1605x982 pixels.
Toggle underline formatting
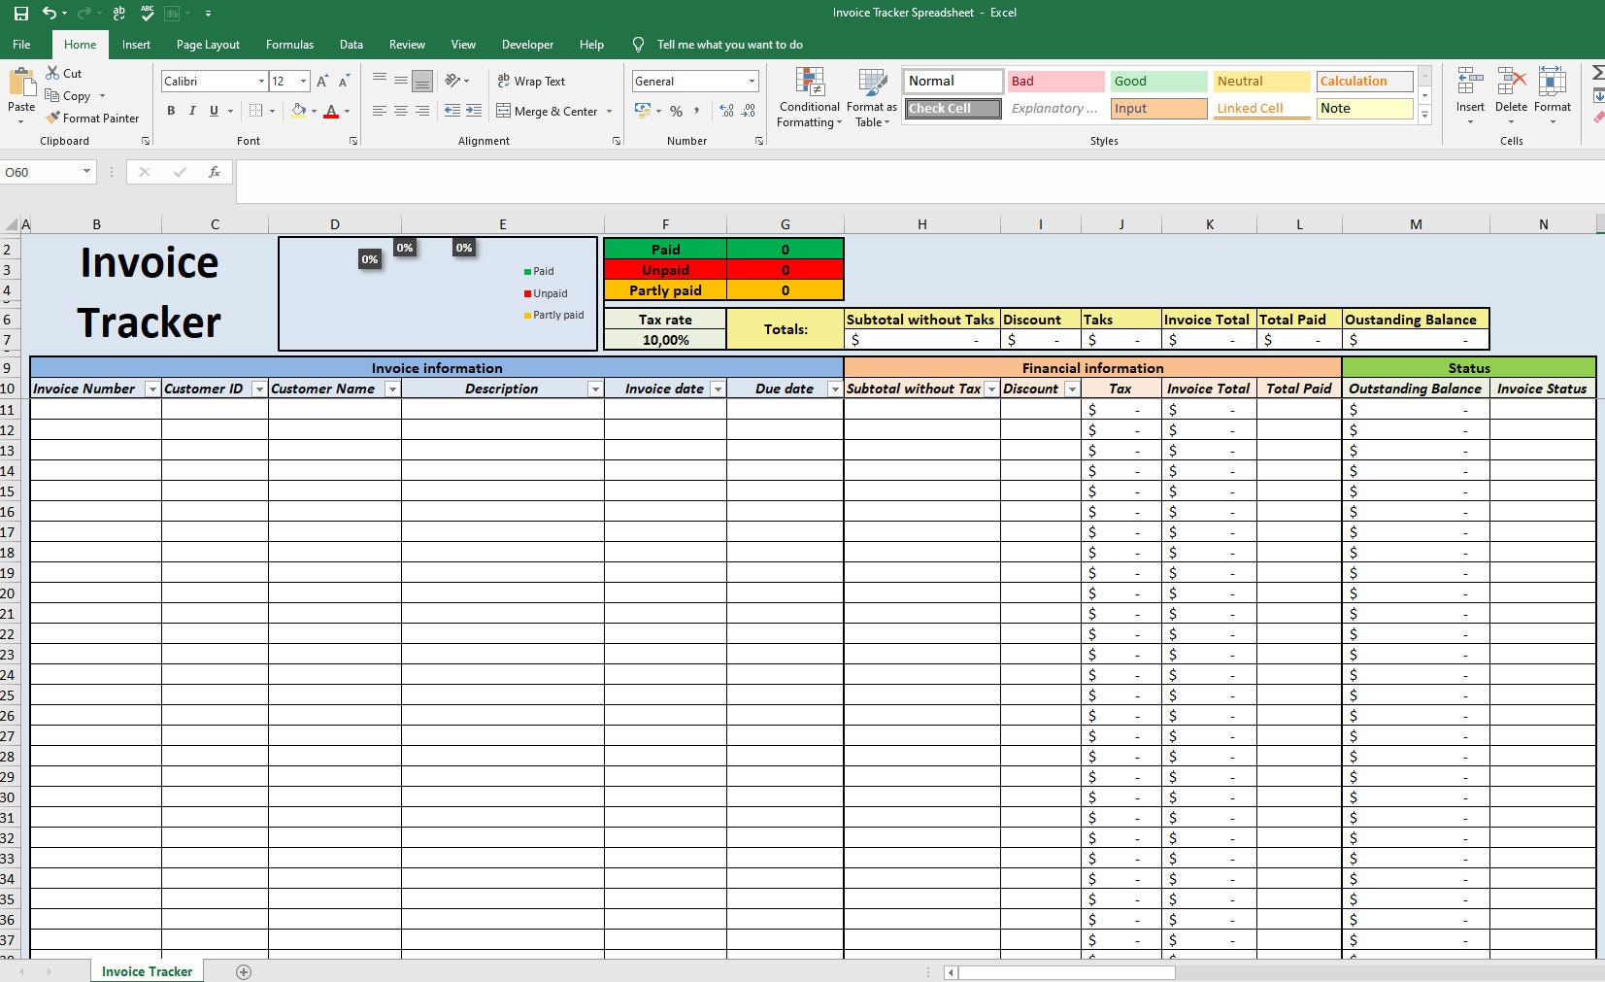[213, 111]
